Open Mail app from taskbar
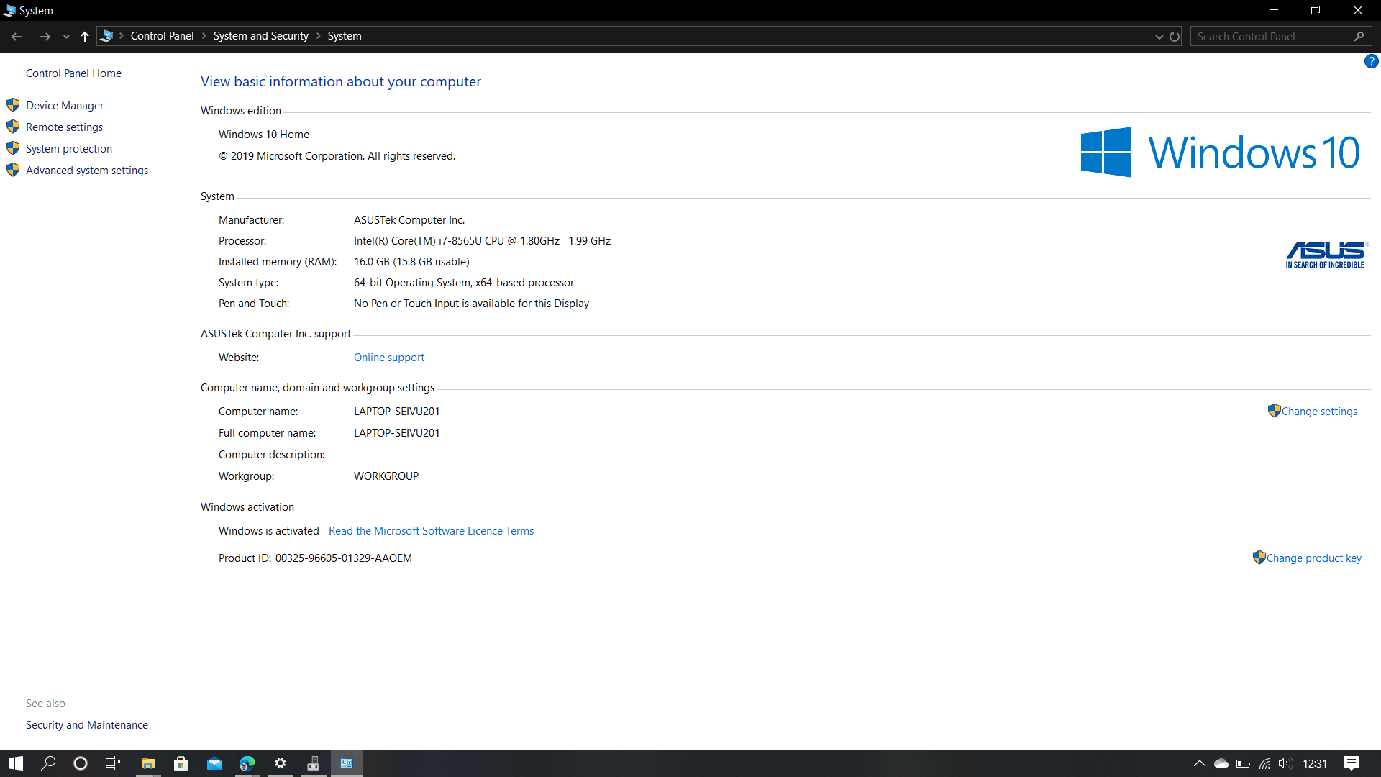Image resolution: width=1381 pixels, height=777 pixels. [214, 763]
